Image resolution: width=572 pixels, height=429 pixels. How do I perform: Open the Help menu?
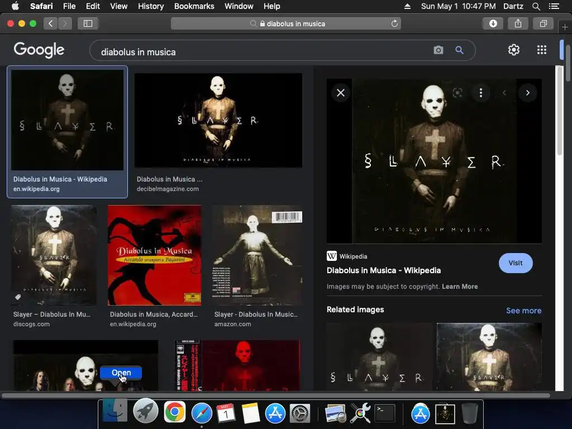click(x=272, y=6)
